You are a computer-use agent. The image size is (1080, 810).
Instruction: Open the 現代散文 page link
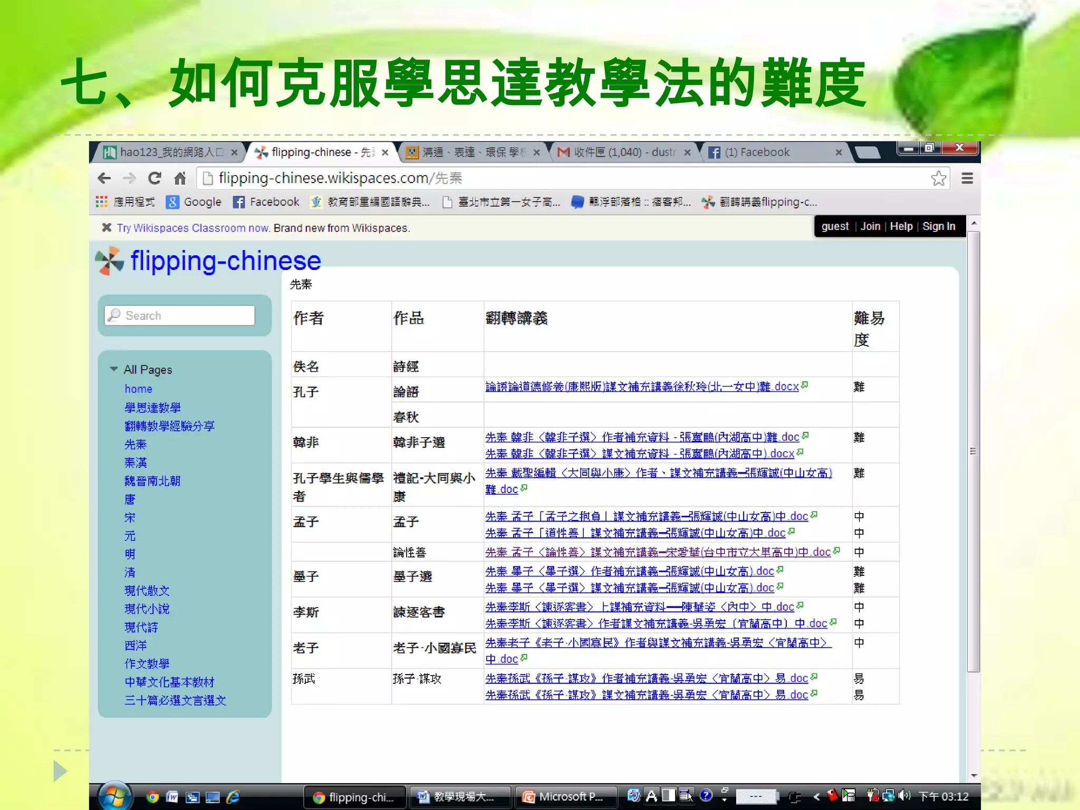click(147, 591)
